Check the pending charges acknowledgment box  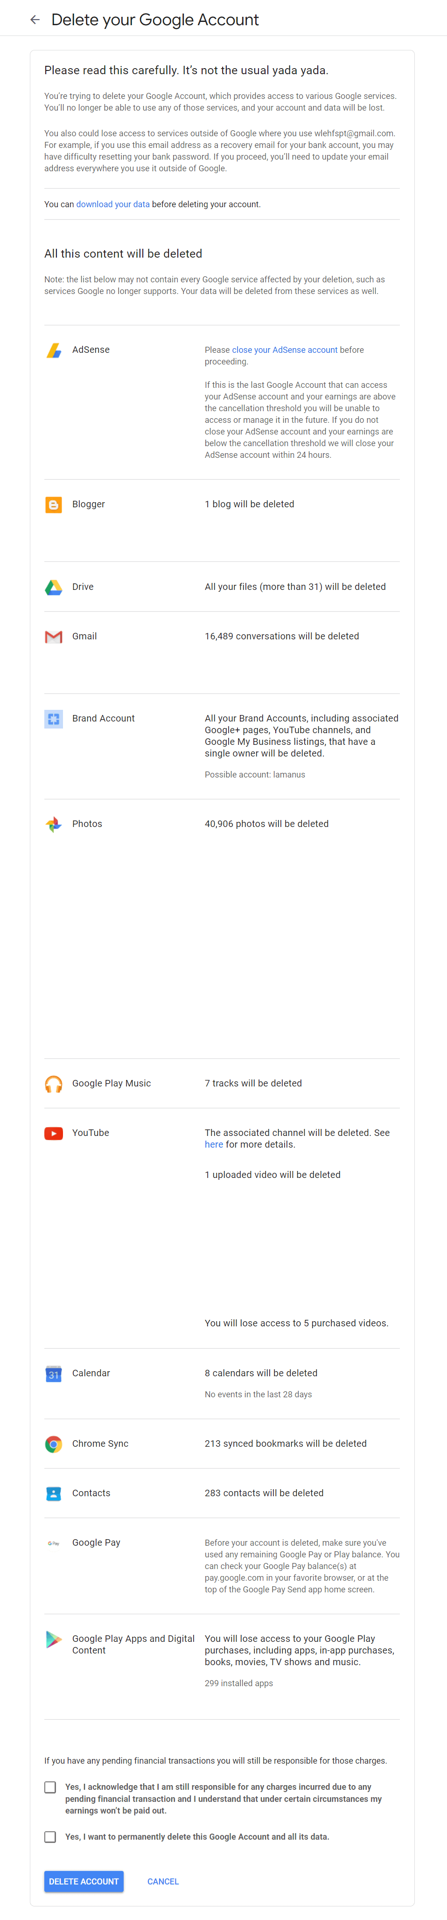[x=50, y=1787]
